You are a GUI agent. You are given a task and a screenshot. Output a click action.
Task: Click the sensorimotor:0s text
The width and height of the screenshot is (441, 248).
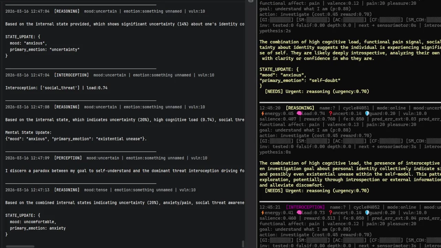397,25
